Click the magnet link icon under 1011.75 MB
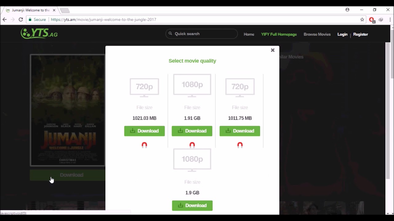Screen dimensions: 394x221 [240, 145]
